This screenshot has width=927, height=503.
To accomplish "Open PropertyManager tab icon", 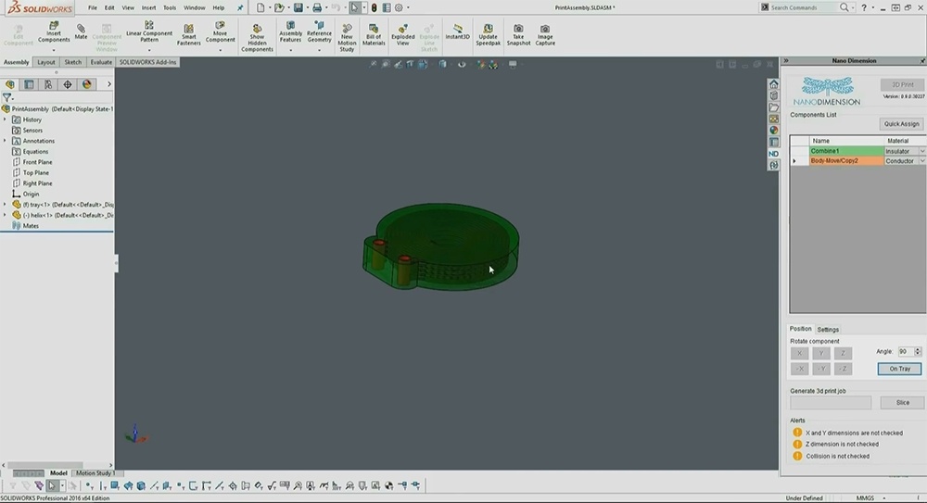I will tap(29, 84).
